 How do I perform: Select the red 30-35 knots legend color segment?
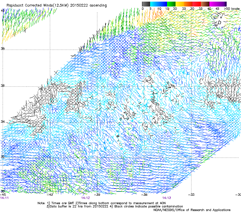[197, 4]
